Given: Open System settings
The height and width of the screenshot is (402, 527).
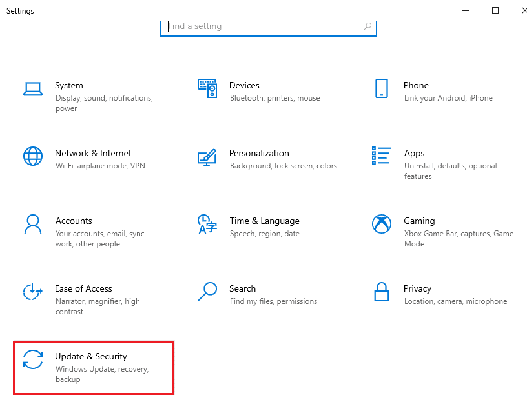Looking at the screenshot, I should 69,85.
